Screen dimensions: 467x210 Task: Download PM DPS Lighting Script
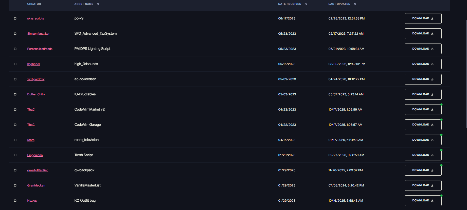click(423, 49)
